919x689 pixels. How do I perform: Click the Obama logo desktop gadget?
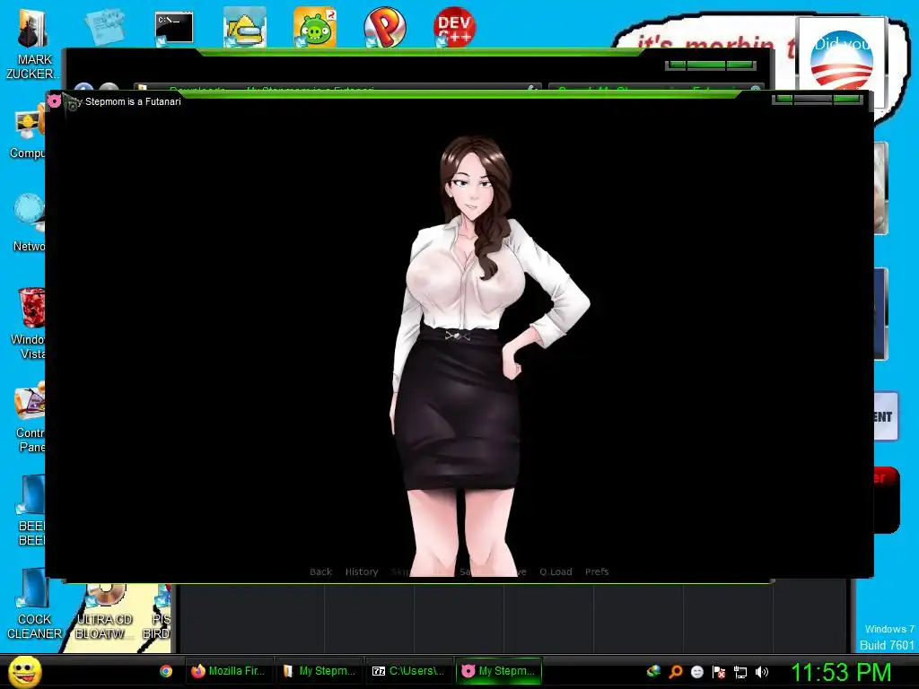[842, 61]
